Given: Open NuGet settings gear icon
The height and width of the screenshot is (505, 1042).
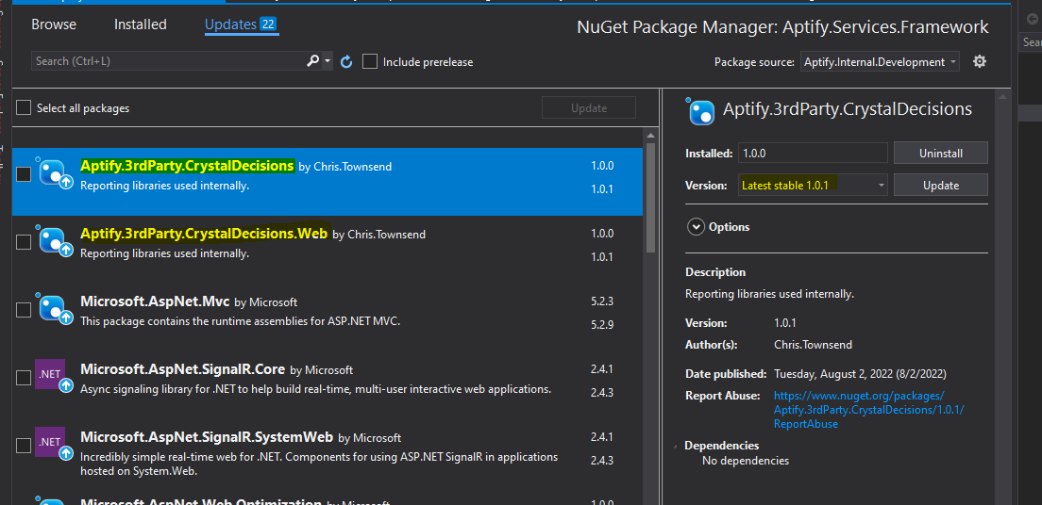Looking at the screenshot, I should (980, 62).
